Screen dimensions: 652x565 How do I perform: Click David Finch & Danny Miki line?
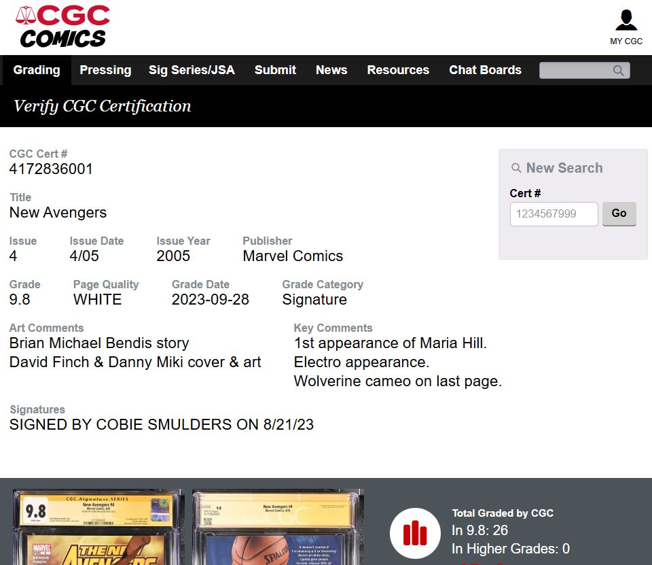click(x=135, y=362)
